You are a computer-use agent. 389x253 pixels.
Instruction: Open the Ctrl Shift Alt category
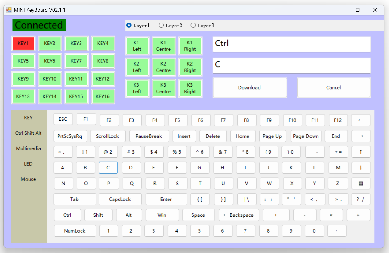pyautogui.click(x=29, y=133)
